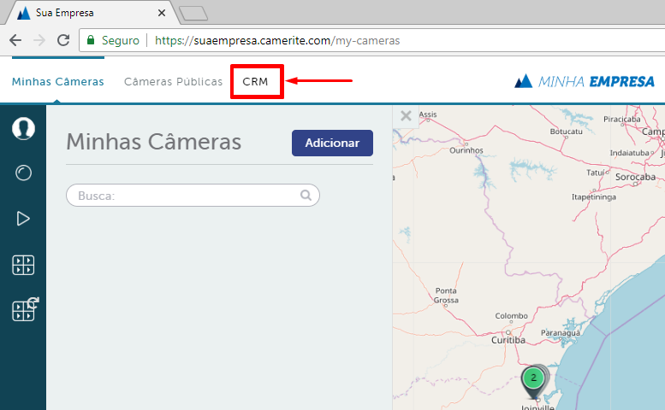Close the map panel with the X
The image size is (665, 410).
pyautogui.click(x=406, y=115)
